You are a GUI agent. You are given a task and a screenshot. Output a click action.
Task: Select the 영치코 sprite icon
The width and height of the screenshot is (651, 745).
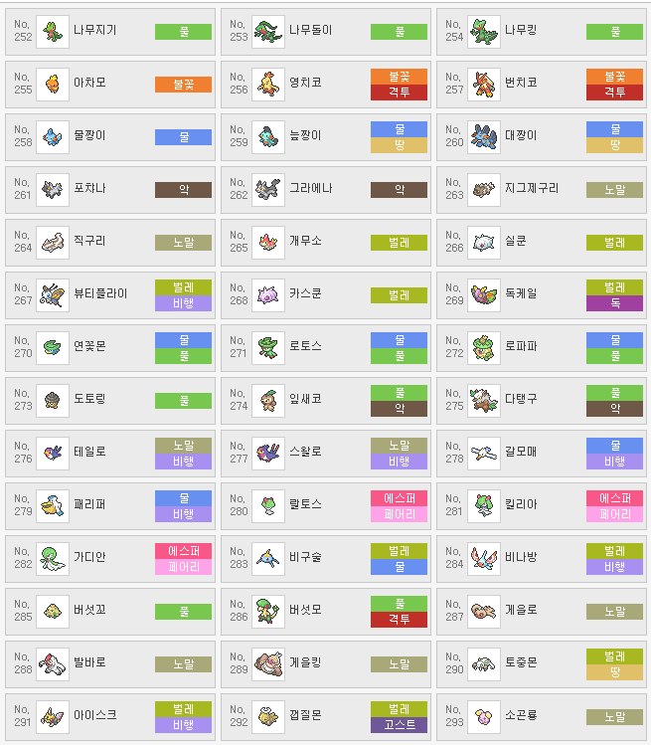[x=268, y=85]
